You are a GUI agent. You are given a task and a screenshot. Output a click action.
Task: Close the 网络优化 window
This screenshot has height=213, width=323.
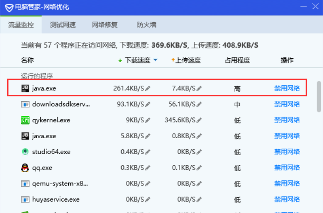pos(315,6)
